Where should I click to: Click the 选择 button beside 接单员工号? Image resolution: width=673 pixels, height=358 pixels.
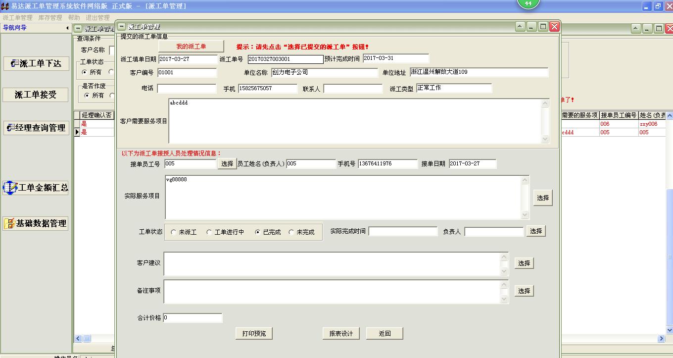227,164
